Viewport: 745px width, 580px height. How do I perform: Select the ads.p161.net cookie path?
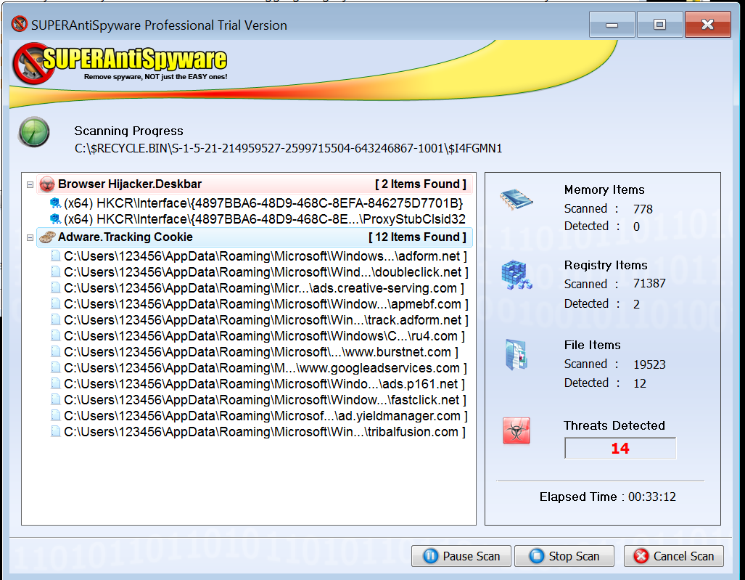tap(265, 384)
